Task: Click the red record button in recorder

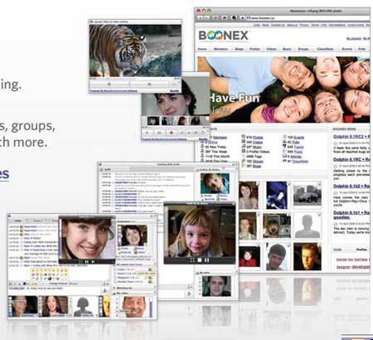Action: click(171, 133)
